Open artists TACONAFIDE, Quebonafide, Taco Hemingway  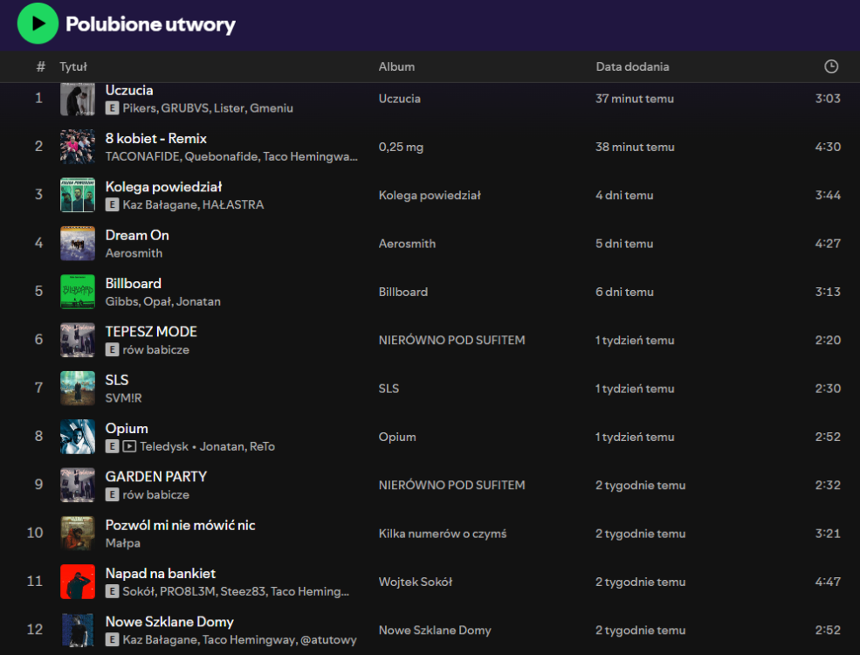click(230, 156)
